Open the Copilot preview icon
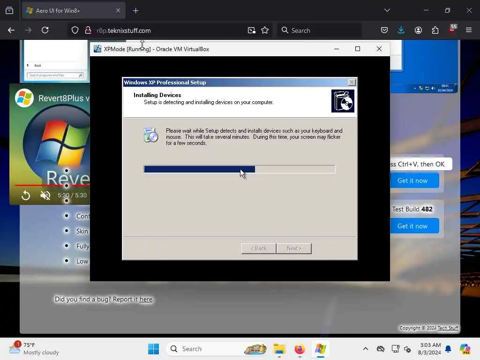480x360 pixels. [465, 349]
